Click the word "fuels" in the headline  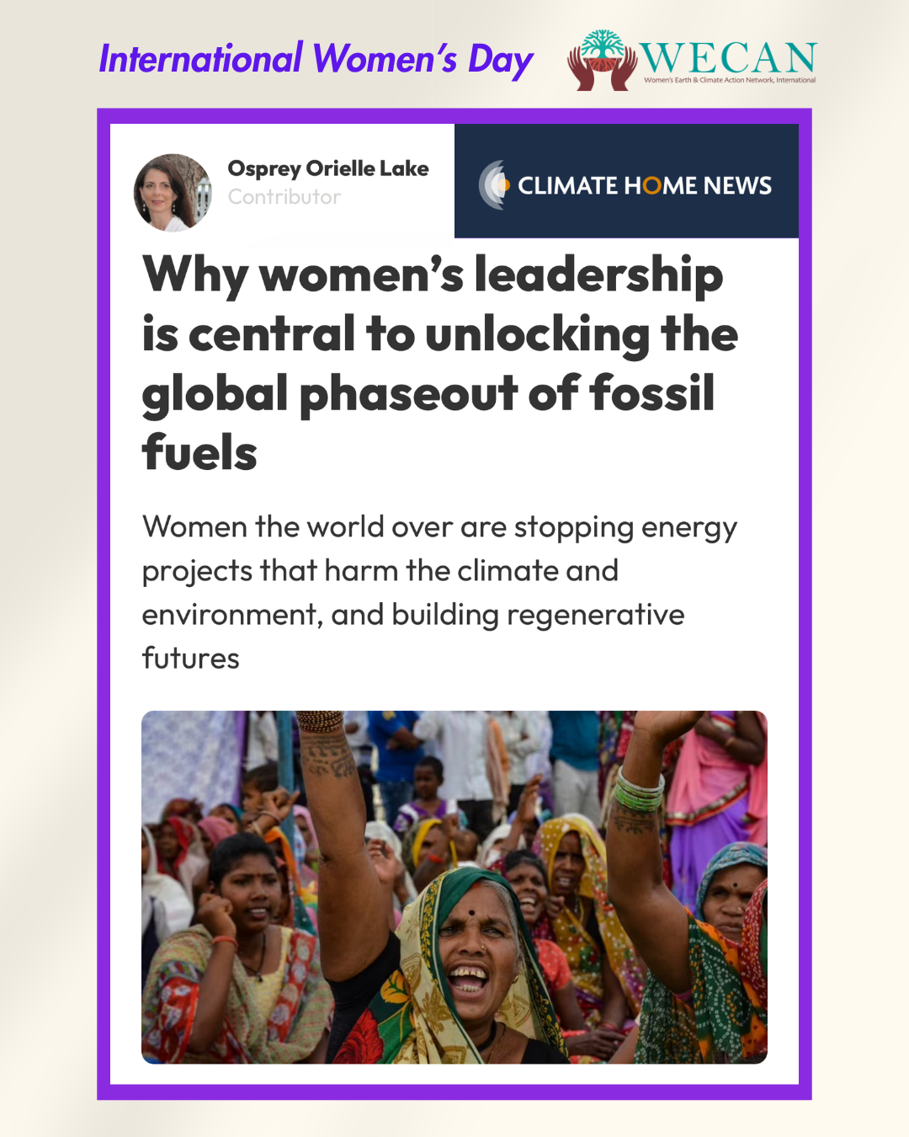(x=199, y=453)
